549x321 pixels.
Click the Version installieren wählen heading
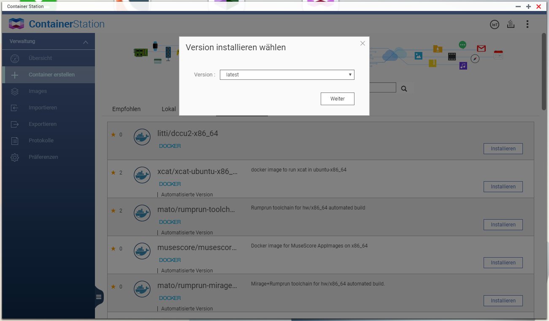click(x=236, y=48)
